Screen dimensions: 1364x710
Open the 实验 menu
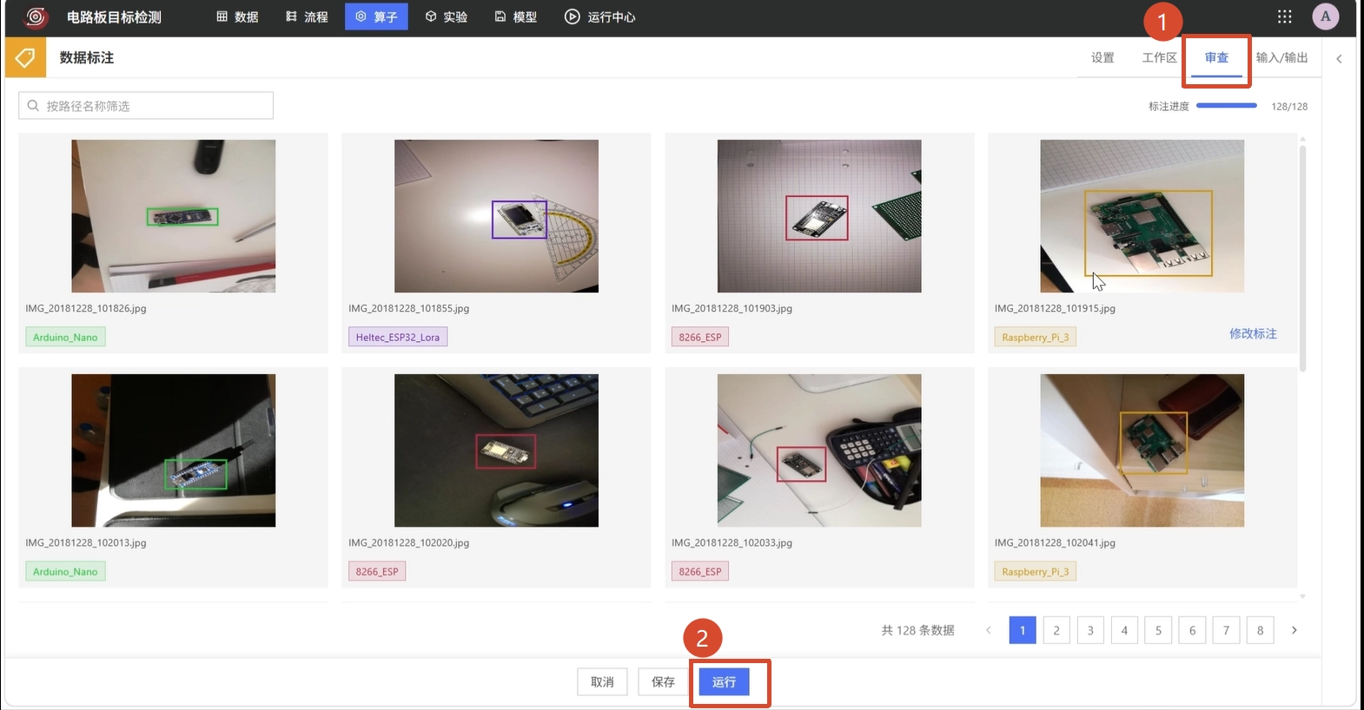point(447,16)
